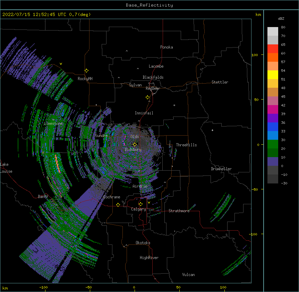Click the Drumheller town label
This screenshot has height=292, width=299.
pos(221,169)
